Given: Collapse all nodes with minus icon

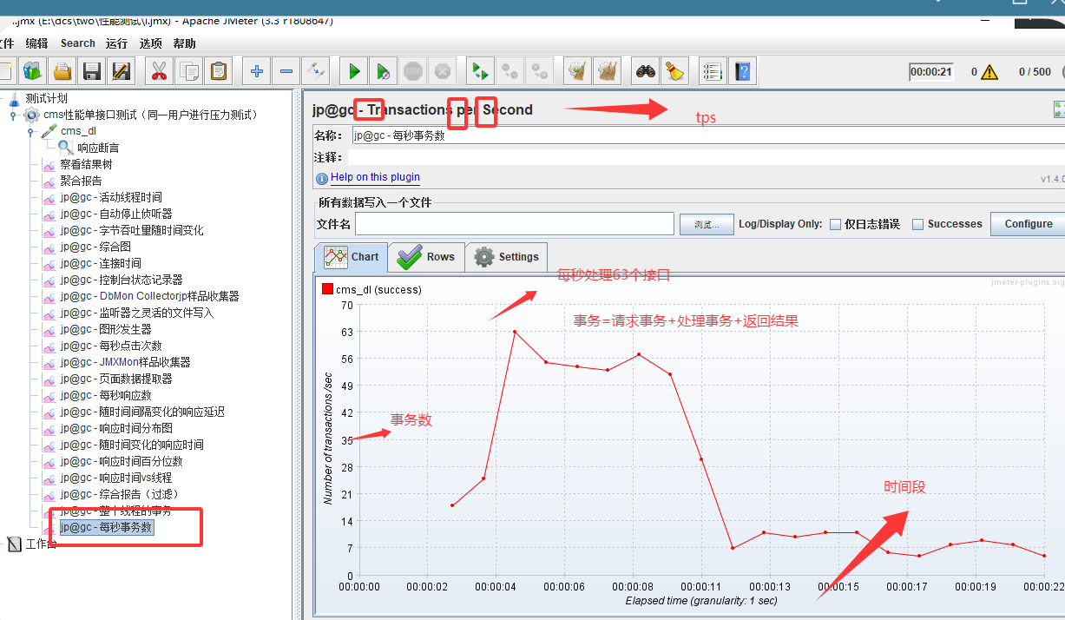Looking at the screenshot, I should [286, 71].
